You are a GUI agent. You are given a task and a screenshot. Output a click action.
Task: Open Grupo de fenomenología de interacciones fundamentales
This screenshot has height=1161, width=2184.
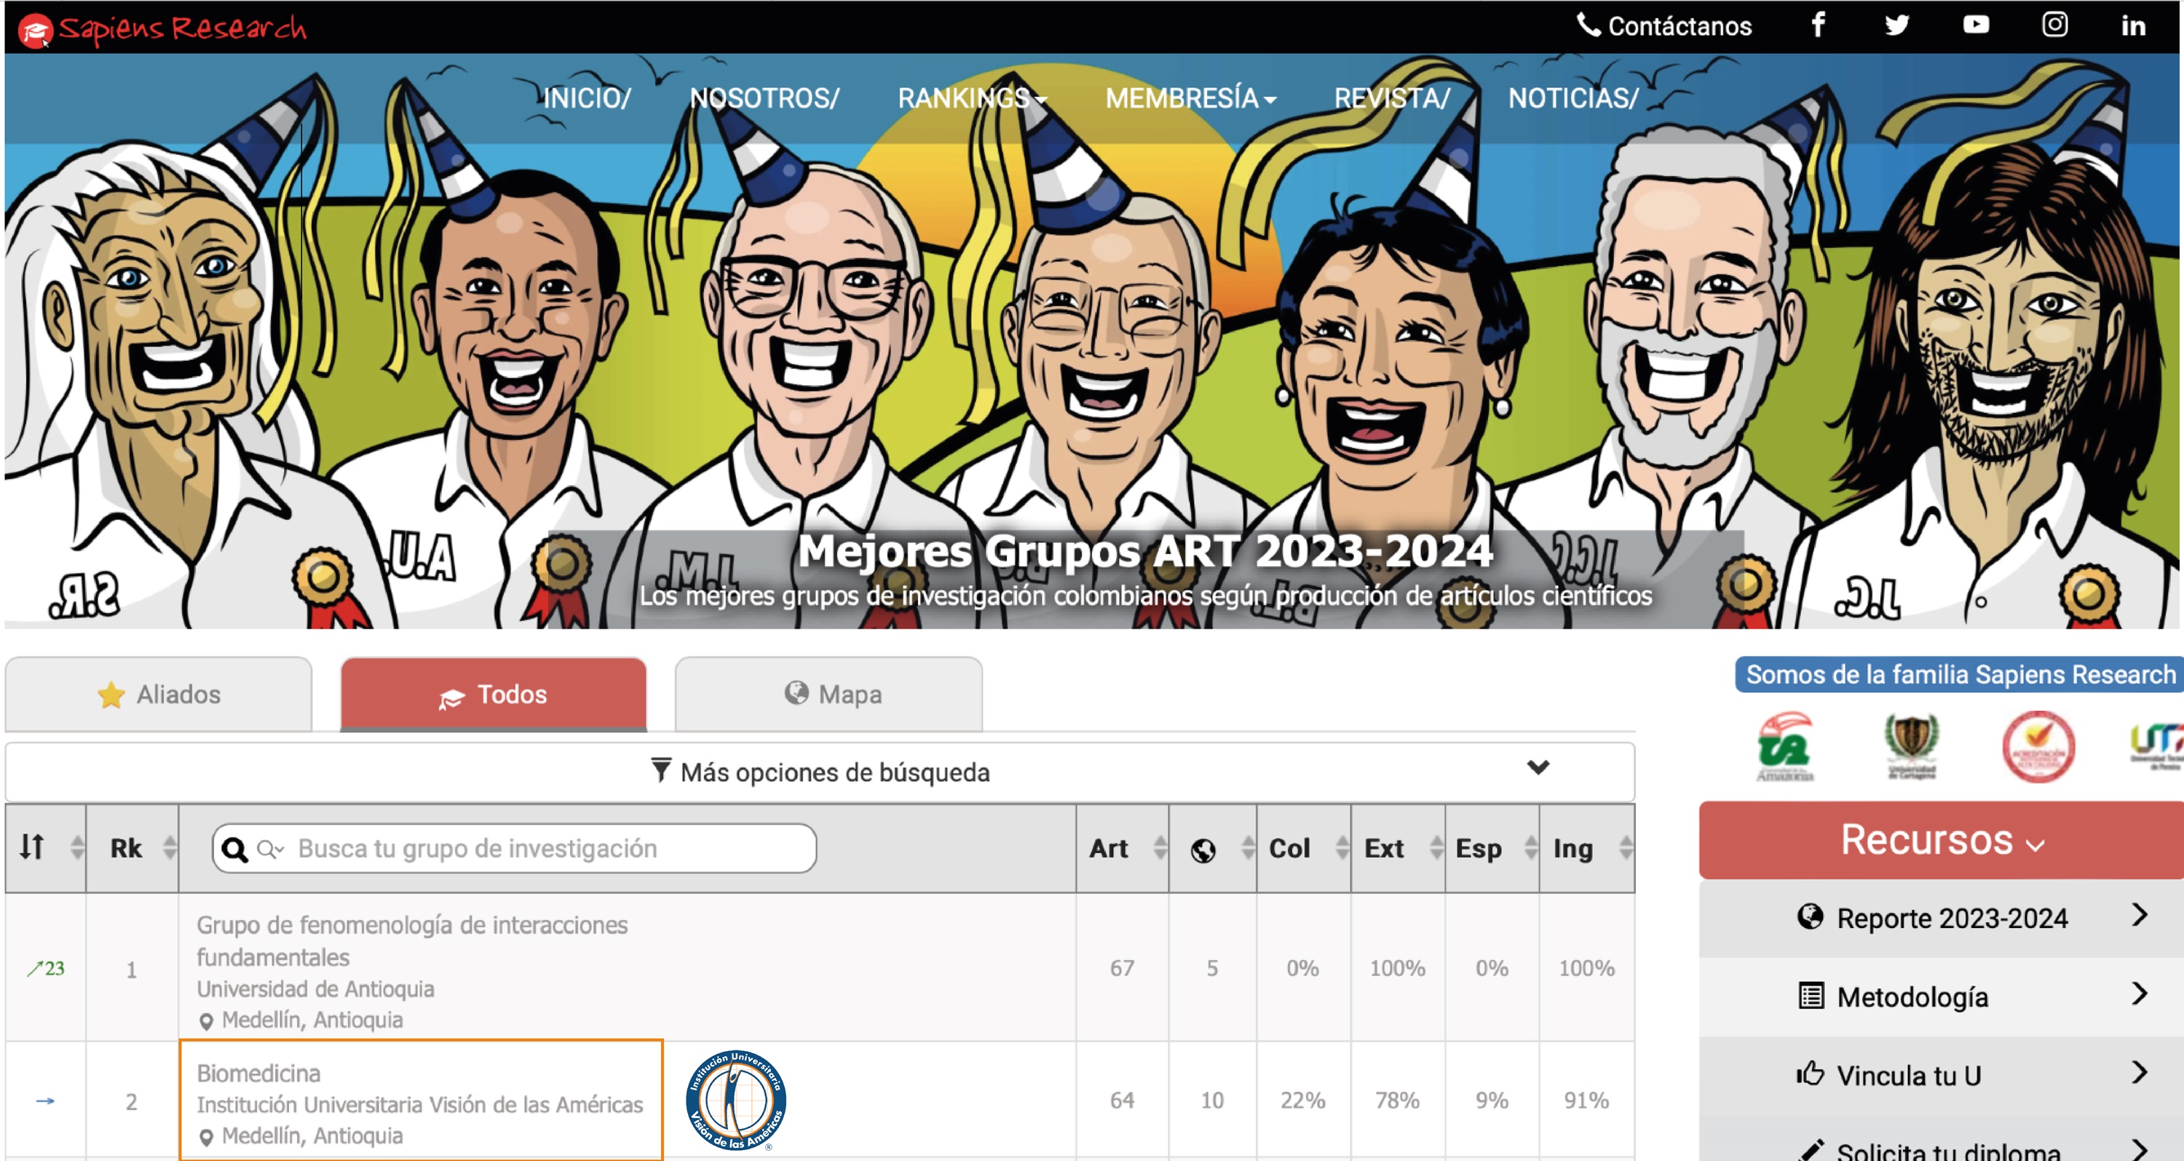tap(412, 940)
